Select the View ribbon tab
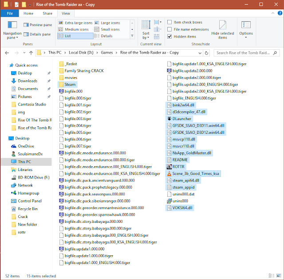 tap(66, 13)
